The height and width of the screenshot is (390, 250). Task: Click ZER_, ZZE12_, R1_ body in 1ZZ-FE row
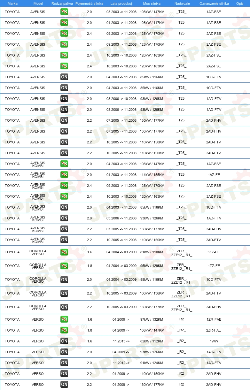click(x=182, y=266)
